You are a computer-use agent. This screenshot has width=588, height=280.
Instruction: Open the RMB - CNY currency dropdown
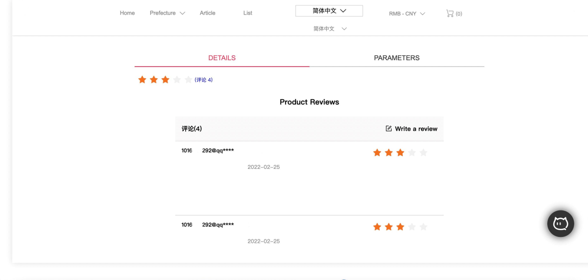(x=407, y=14)
